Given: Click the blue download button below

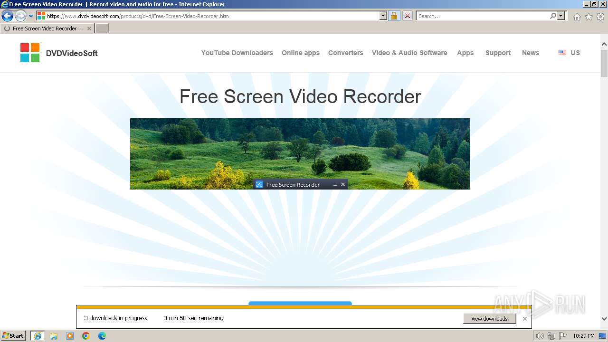Looking at the screenshot, I should 300,303.
